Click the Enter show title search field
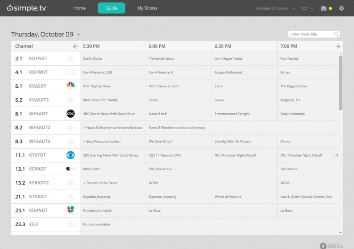The height and width of the screenshot is (249, 354). pyautogui.click(x=311, y=34)
